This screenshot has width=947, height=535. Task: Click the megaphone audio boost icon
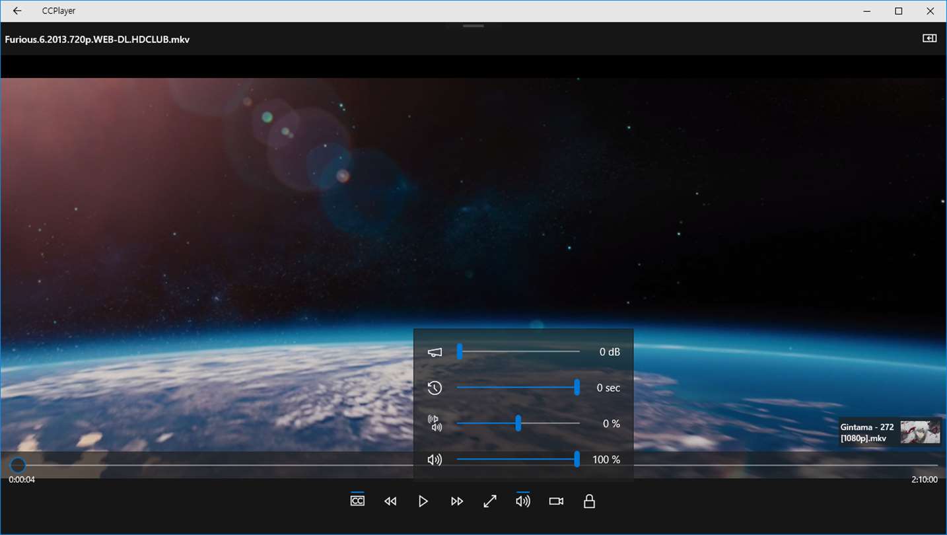435,352
